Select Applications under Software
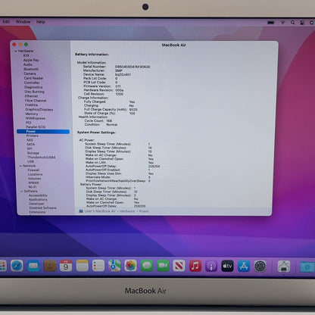 click(x=38, y=199)
